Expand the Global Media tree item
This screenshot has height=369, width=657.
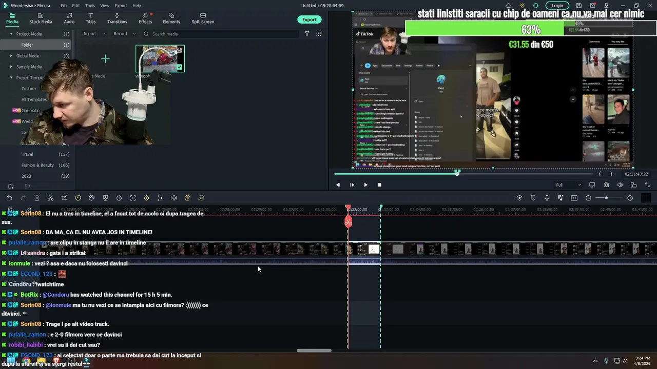pos(11,56)
